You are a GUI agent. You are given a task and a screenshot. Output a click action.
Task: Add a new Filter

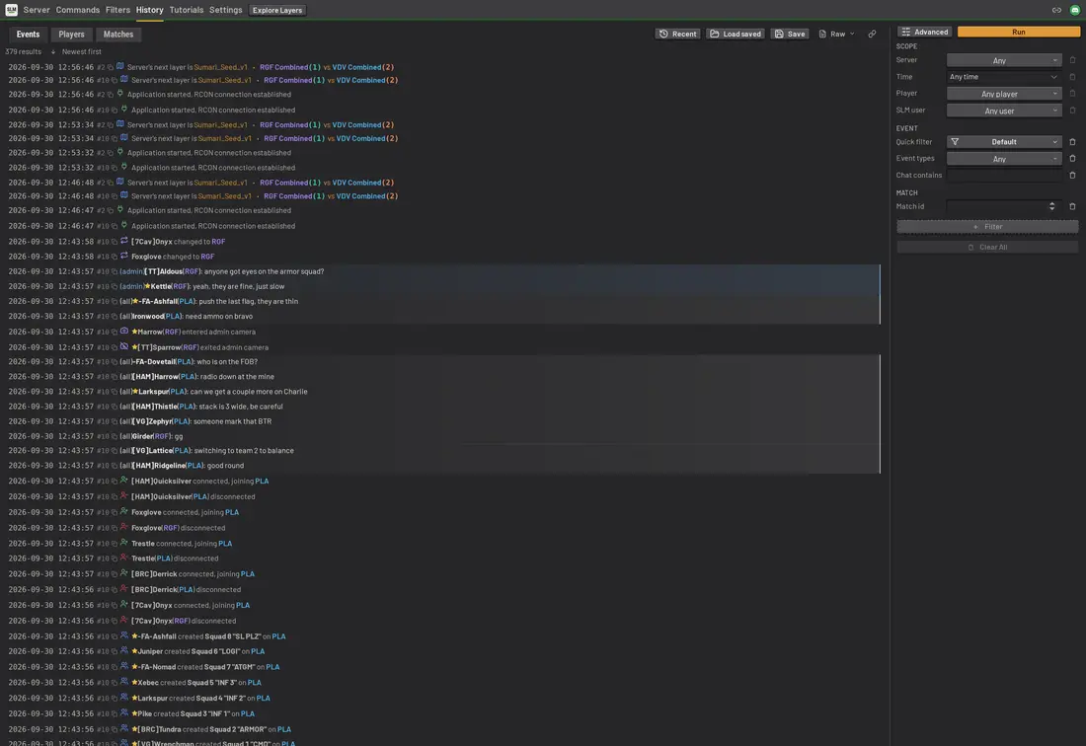987,226
